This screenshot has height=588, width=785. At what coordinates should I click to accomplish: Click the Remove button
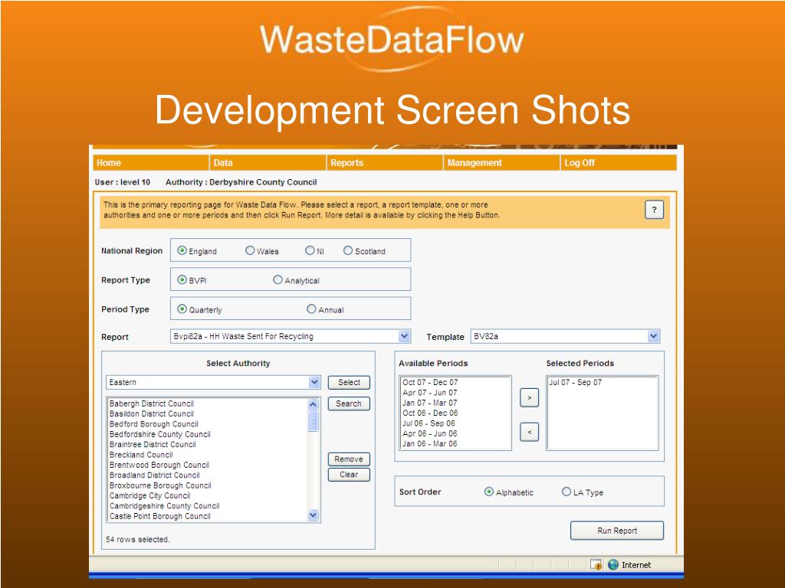click(349, 459)
